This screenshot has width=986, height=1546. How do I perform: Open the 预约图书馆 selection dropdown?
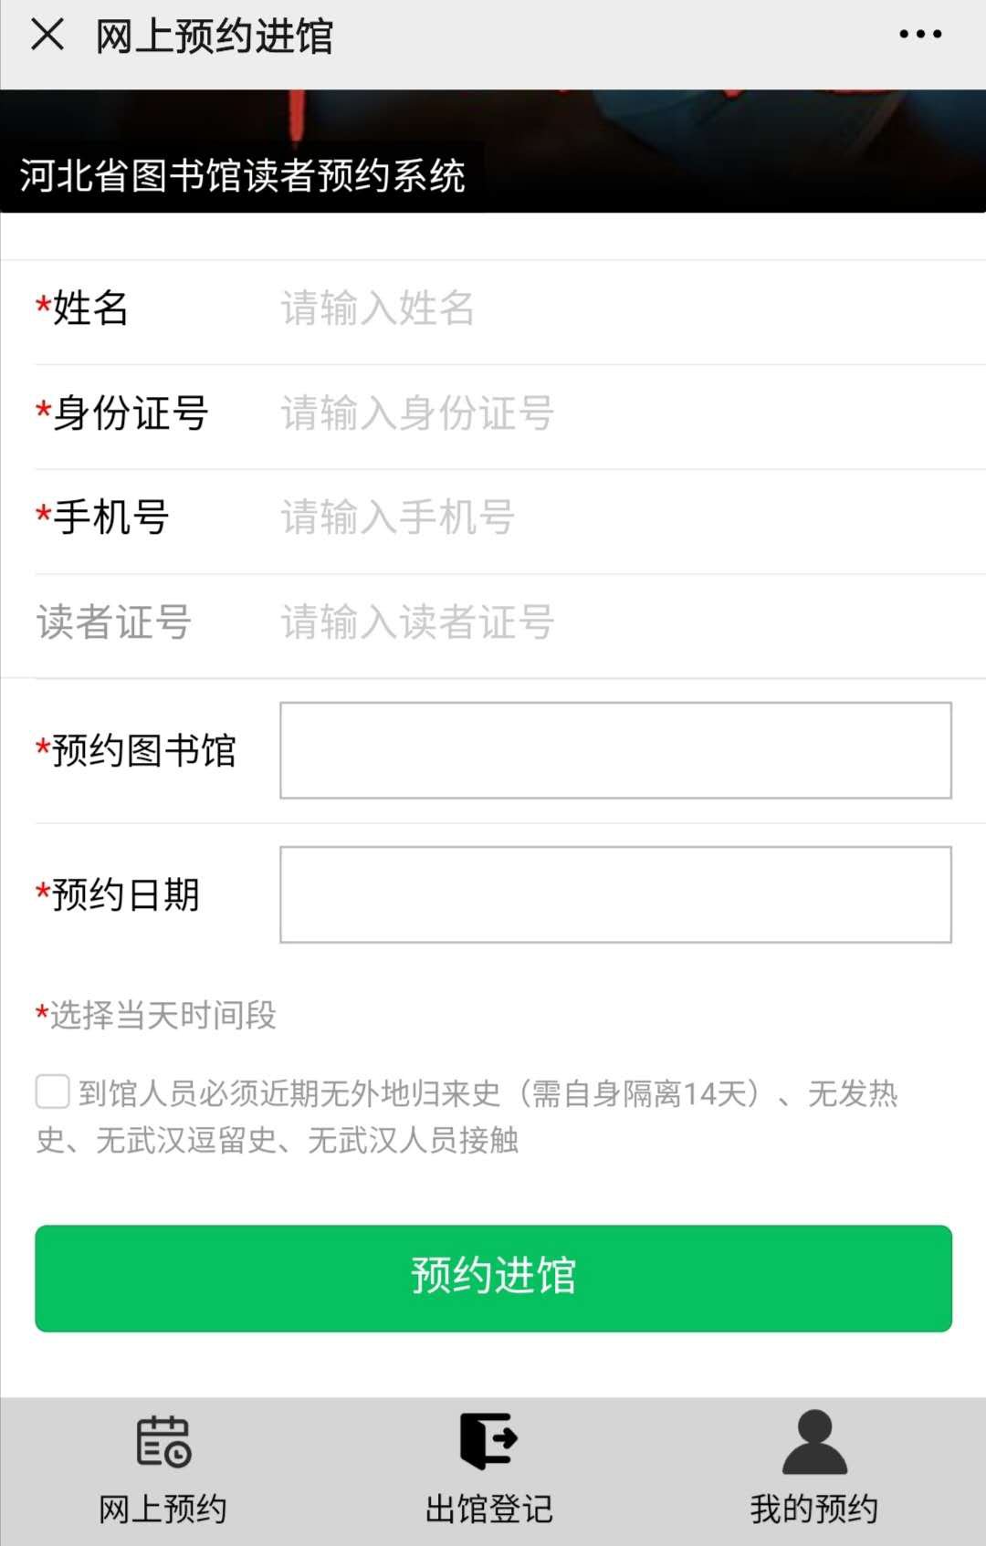(x=615, y=750)
